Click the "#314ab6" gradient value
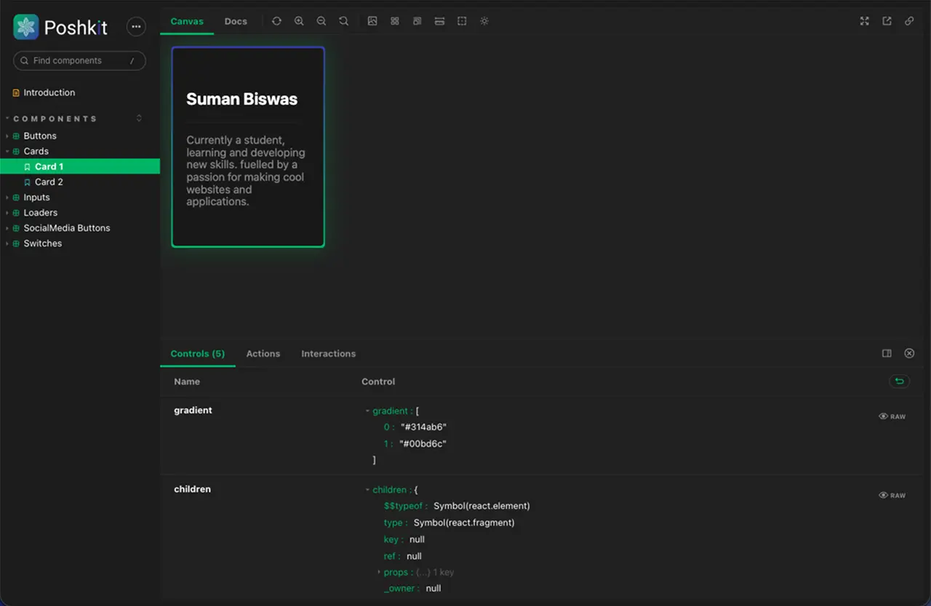 (423, 427)
